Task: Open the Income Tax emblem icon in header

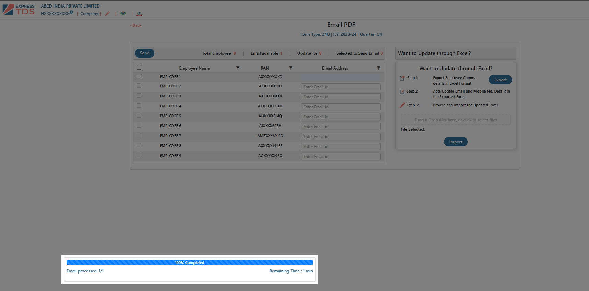Action: 139,14
